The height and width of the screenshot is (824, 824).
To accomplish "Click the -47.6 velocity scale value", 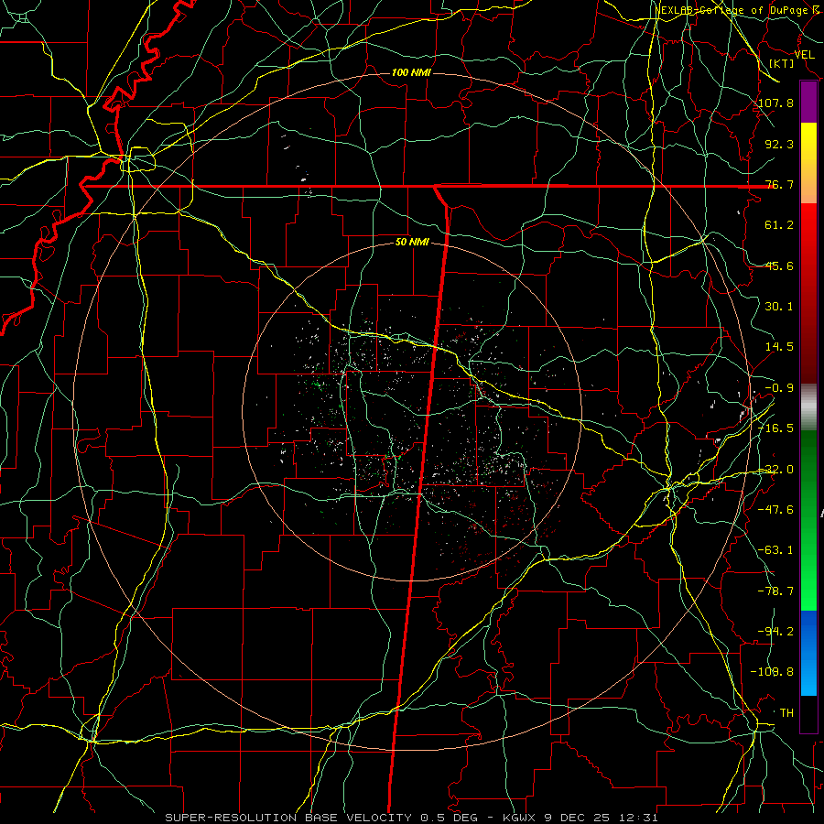I will coord(776,510).
